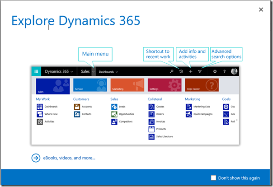Click the Competitors icon
Viewport: 273px width, 187px height.
114,122
